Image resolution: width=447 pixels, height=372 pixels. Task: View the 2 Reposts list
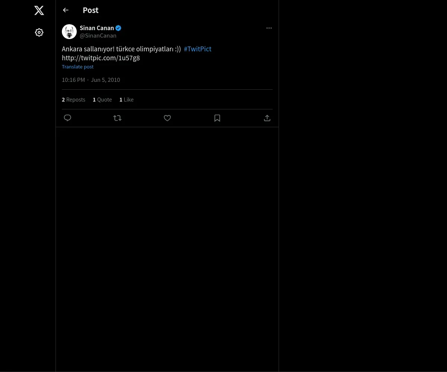73,100
